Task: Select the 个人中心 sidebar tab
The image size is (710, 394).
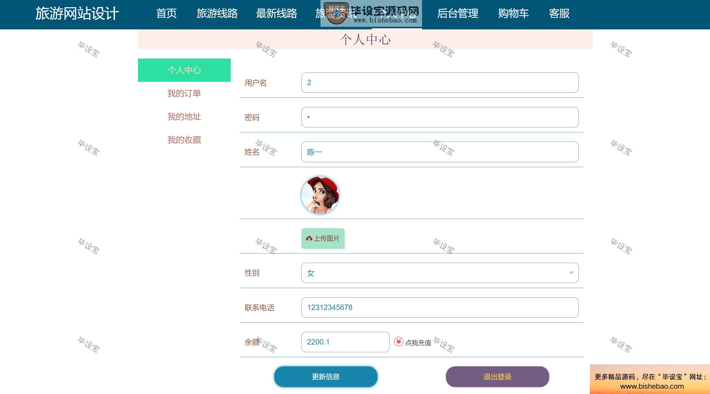Action: pos(184,70)
